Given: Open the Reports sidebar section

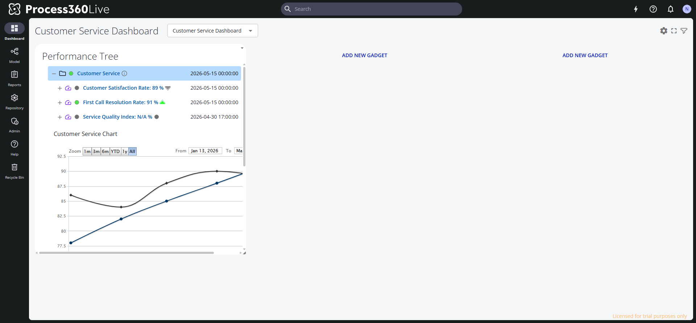Looking at the screenshot, I should point(14,78).
